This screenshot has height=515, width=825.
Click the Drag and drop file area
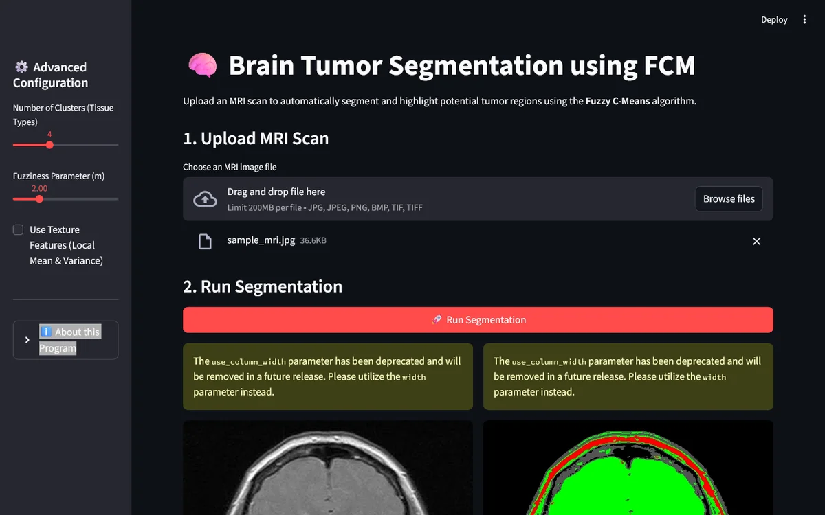(478, 199)
